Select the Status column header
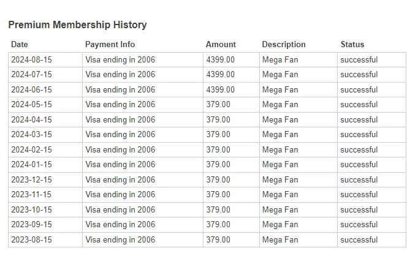The image size is (418, 256). point(352,44)
